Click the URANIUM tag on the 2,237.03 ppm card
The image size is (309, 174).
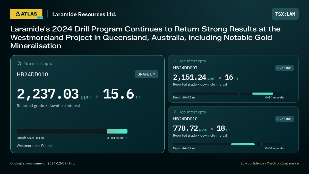pos(147,74)
